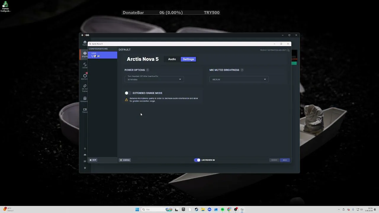Click the Extended Range Mode description text
The width and height of the screenshot is (379, 213).
(x=164, y=100)
